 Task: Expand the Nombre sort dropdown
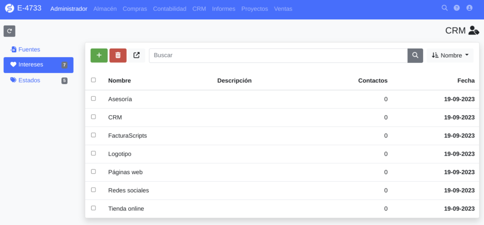click(x=450, y=55)
